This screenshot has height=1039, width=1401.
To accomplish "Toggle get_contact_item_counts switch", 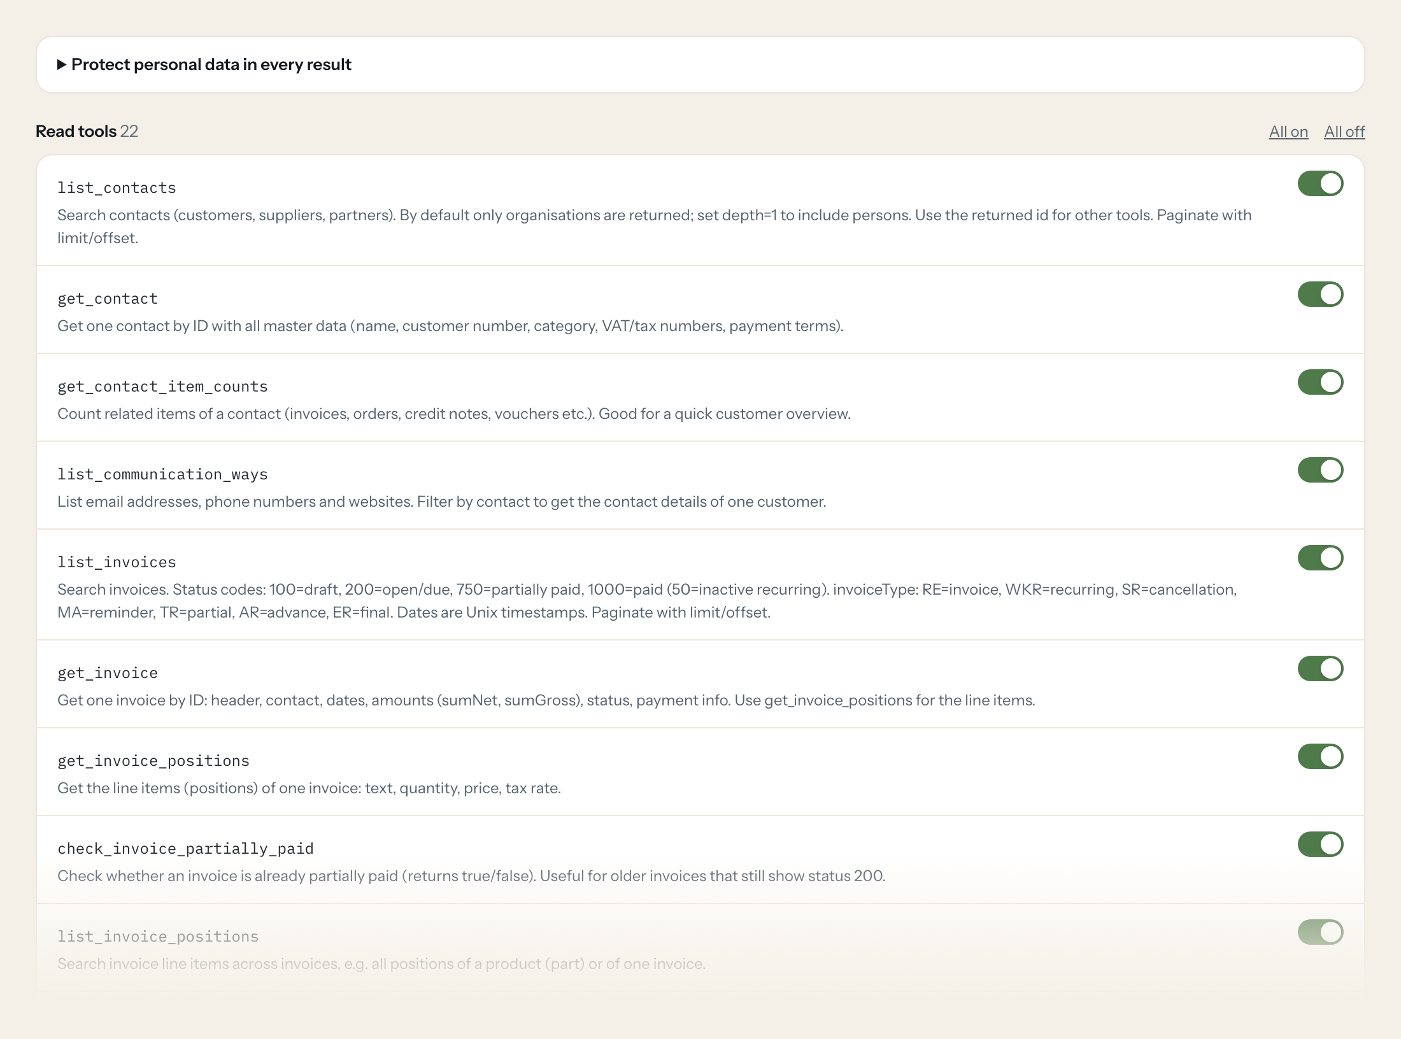I will click(x=1320, y=382).
